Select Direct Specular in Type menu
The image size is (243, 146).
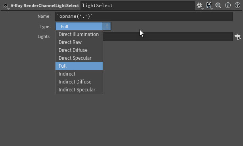click(79, 58)
